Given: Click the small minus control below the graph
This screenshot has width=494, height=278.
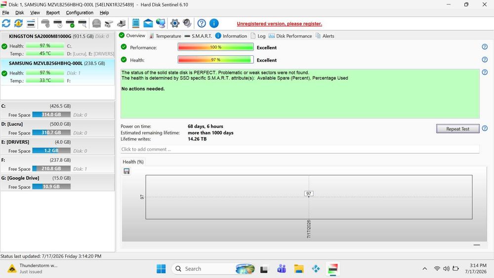Looking at the screenshot, I should tap(477, 244).
